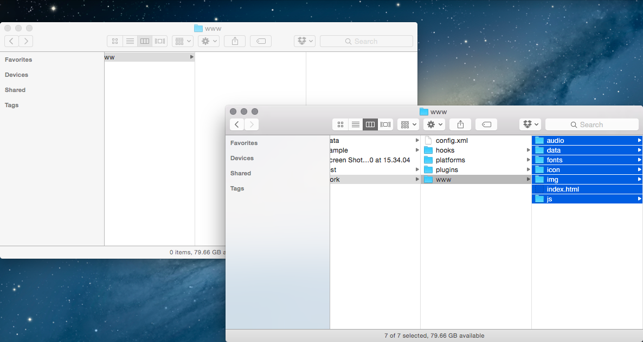This screenshot has width=643, height=342.
Task: Expand the audio folder arrow
Action: click(x=639, y=140)
